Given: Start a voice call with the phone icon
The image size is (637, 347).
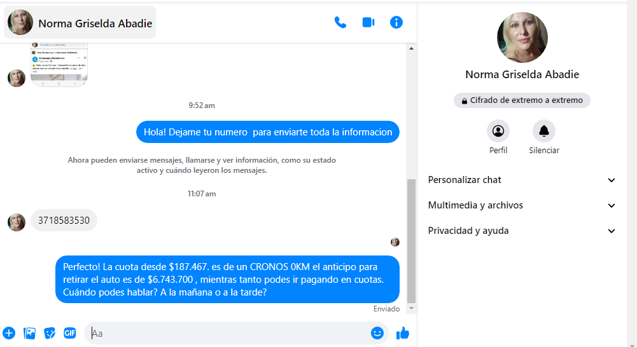Looking at the screenshot, I should (x=340, y=22).
